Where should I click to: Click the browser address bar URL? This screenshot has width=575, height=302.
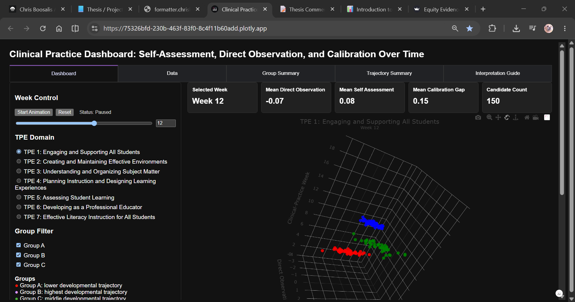pos(185,28)
